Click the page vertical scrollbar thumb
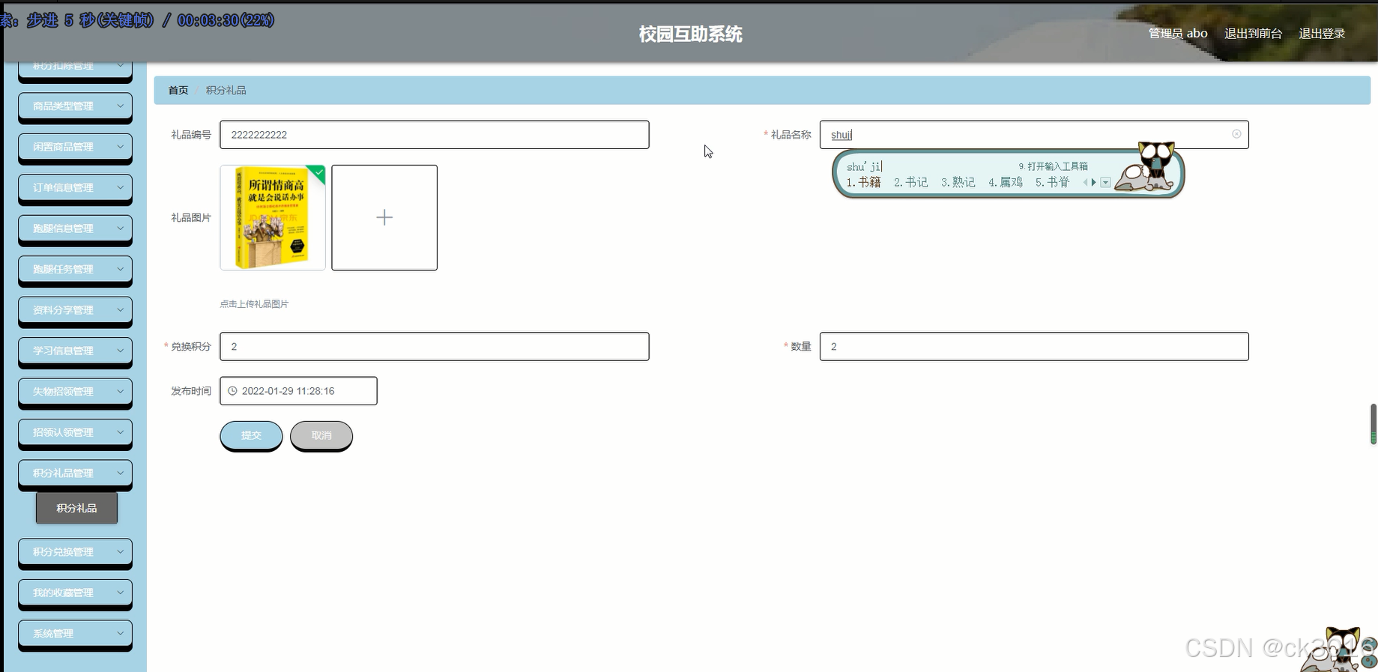1378x672 pixels. (1374, 424)
